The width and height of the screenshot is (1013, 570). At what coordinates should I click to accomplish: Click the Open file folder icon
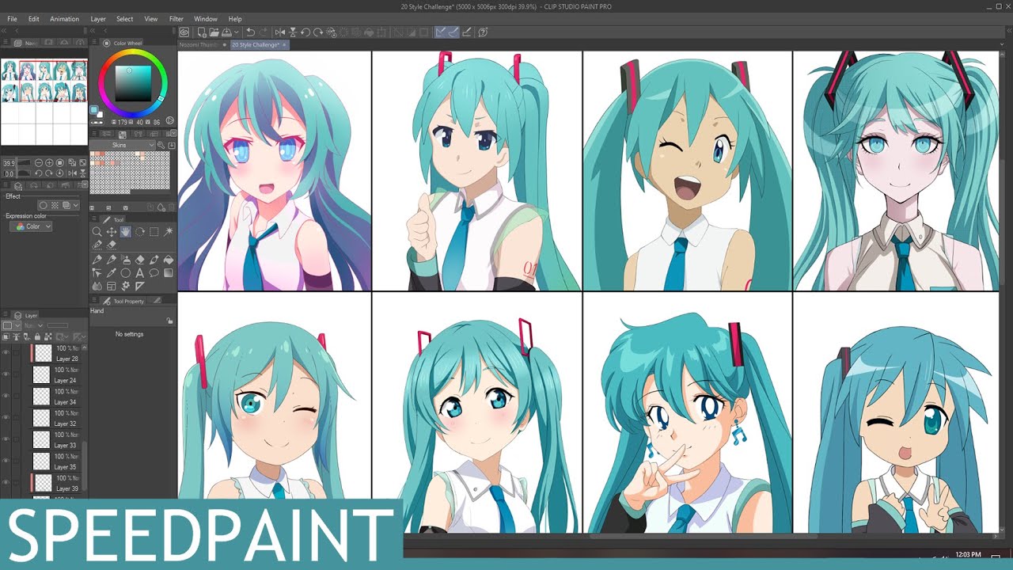click(214, 32)
